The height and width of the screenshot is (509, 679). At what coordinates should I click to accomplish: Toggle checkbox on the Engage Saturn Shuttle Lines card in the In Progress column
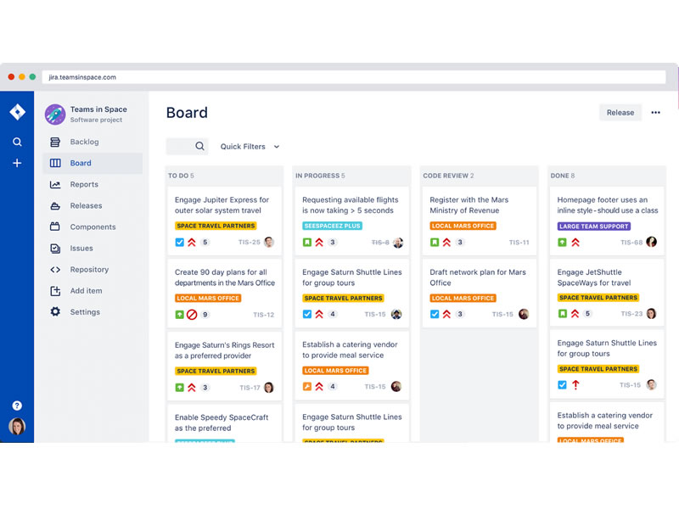[307, 315]
